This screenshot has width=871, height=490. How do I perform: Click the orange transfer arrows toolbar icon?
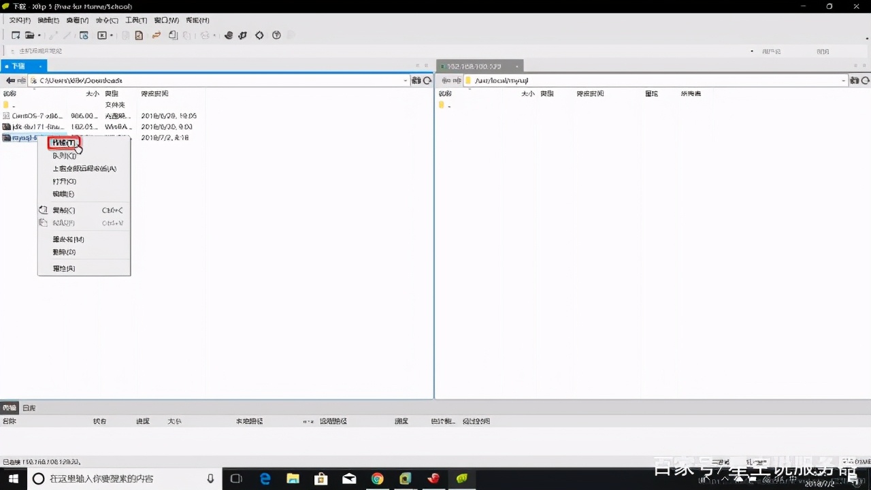tap(156, 35)
